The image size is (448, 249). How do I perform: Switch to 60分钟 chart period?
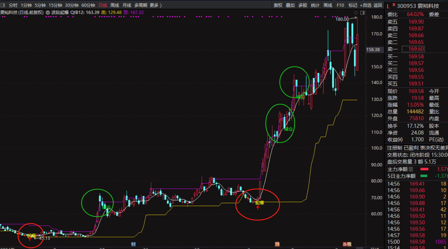click(x=88, y=5)
